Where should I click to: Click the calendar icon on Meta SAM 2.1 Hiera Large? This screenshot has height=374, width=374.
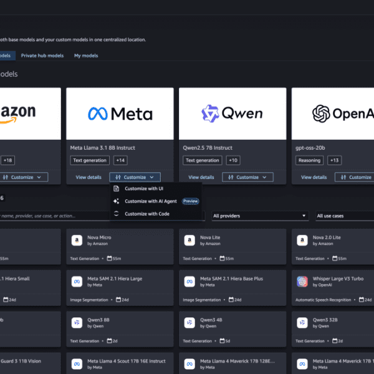click(118, 300)
